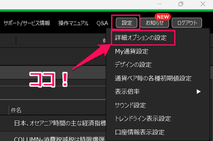Image resolution: width=213 pixels, height=141 pixels.
Task: Click the お知らせ notifications button
Action: point(155,23)
